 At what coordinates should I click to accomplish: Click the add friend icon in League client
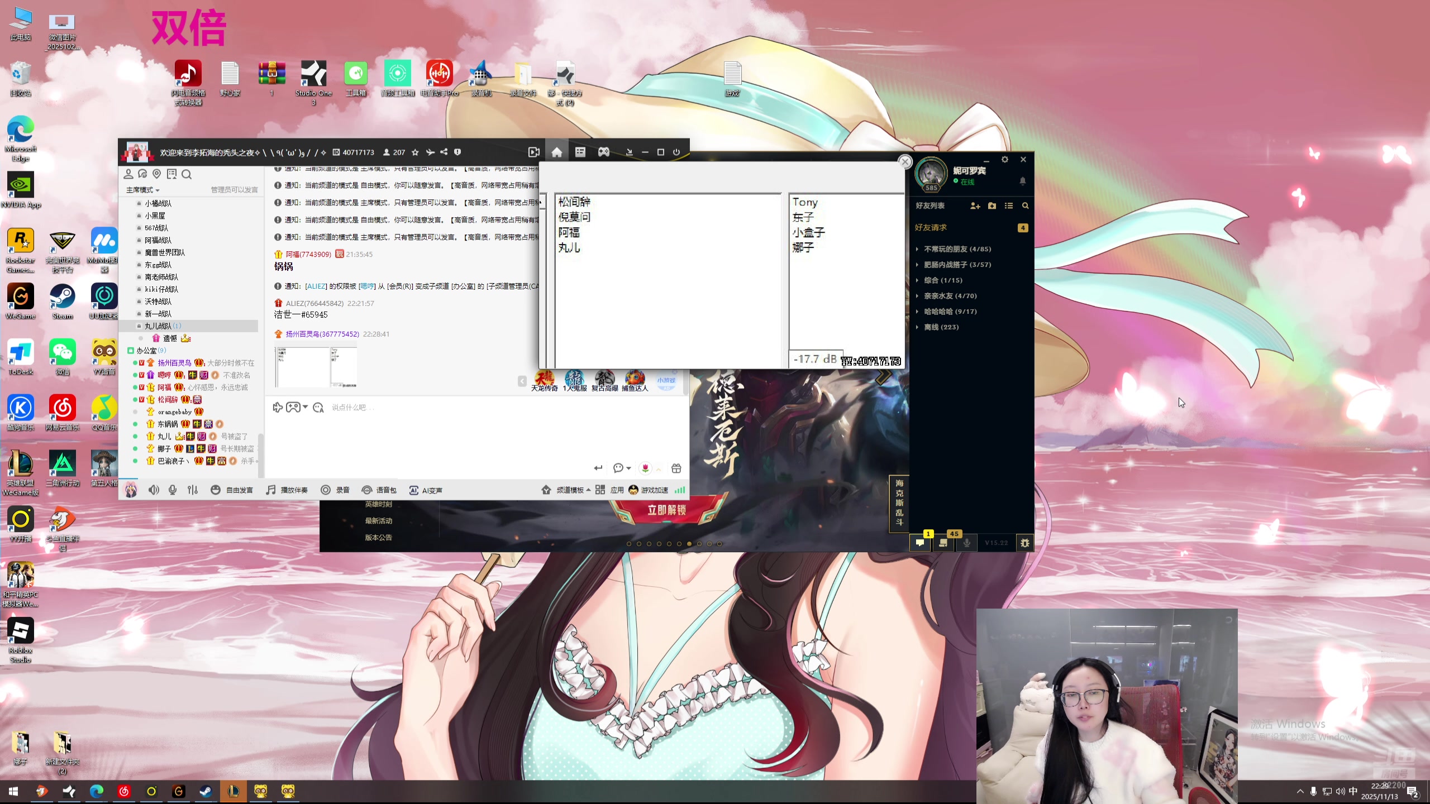(x=975, y=205)
